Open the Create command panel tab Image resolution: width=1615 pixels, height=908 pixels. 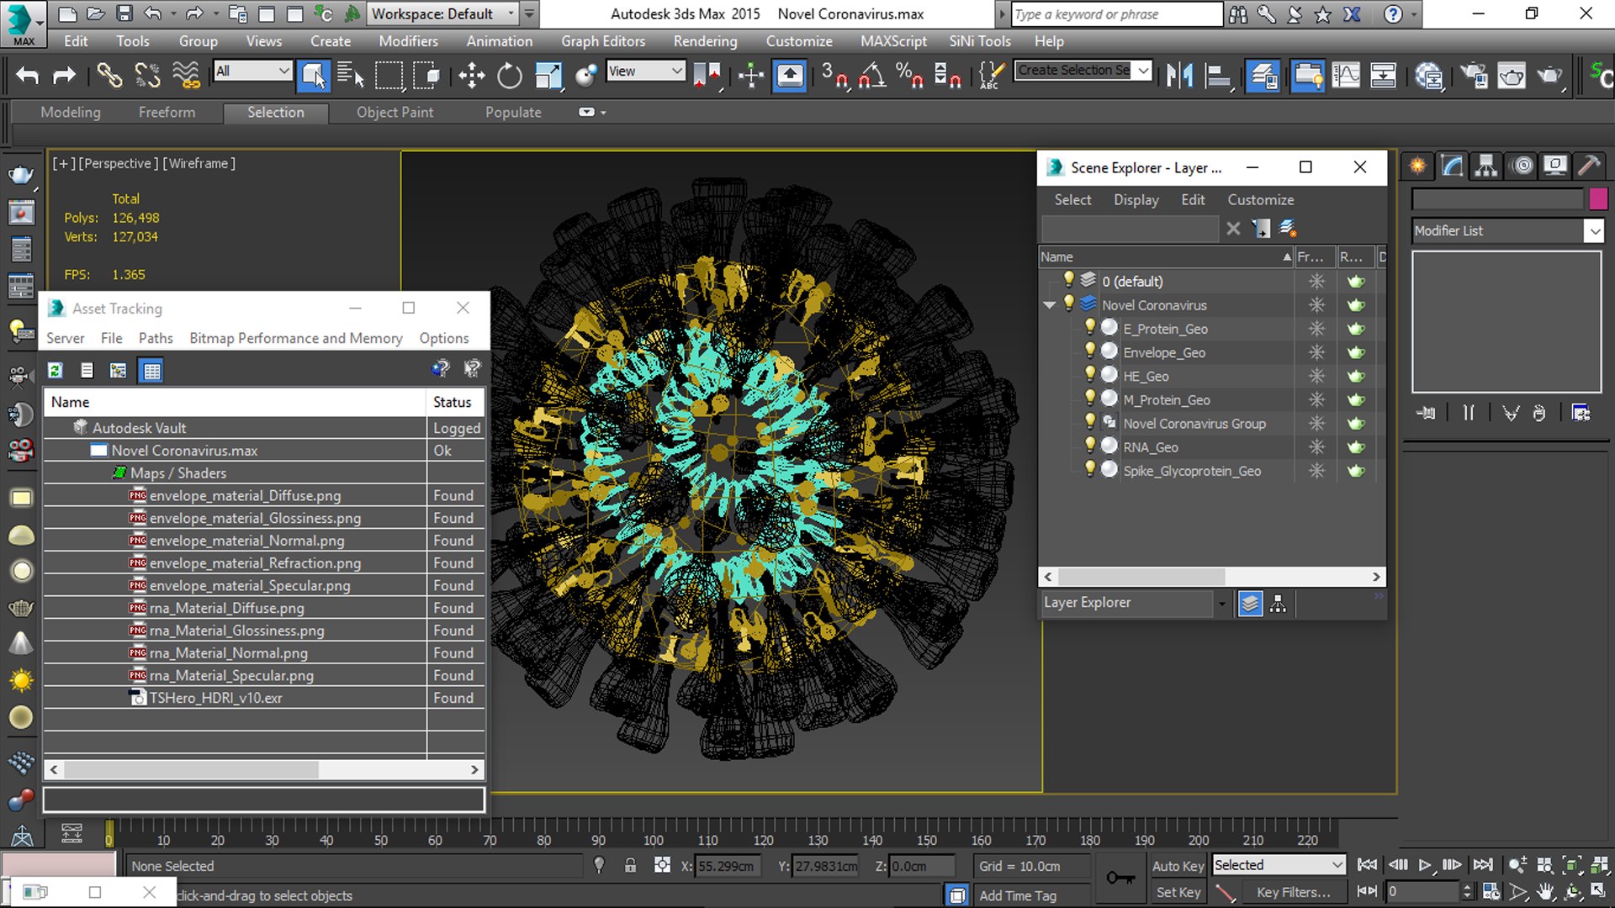pos(1417,166)
